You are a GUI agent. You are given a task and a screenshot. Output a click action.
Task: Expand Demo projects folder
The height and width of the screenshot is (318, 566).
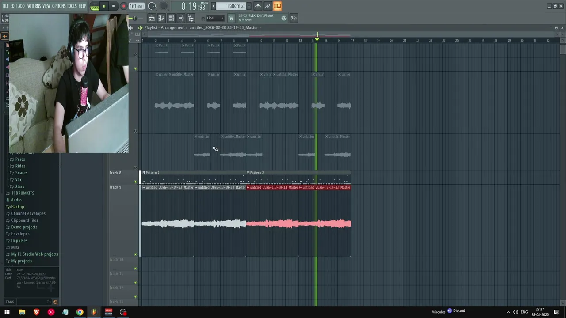click(24, 227)
